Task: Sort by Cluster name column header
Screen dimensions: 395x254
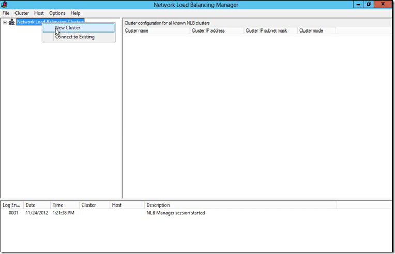Action: pos(156,30)
